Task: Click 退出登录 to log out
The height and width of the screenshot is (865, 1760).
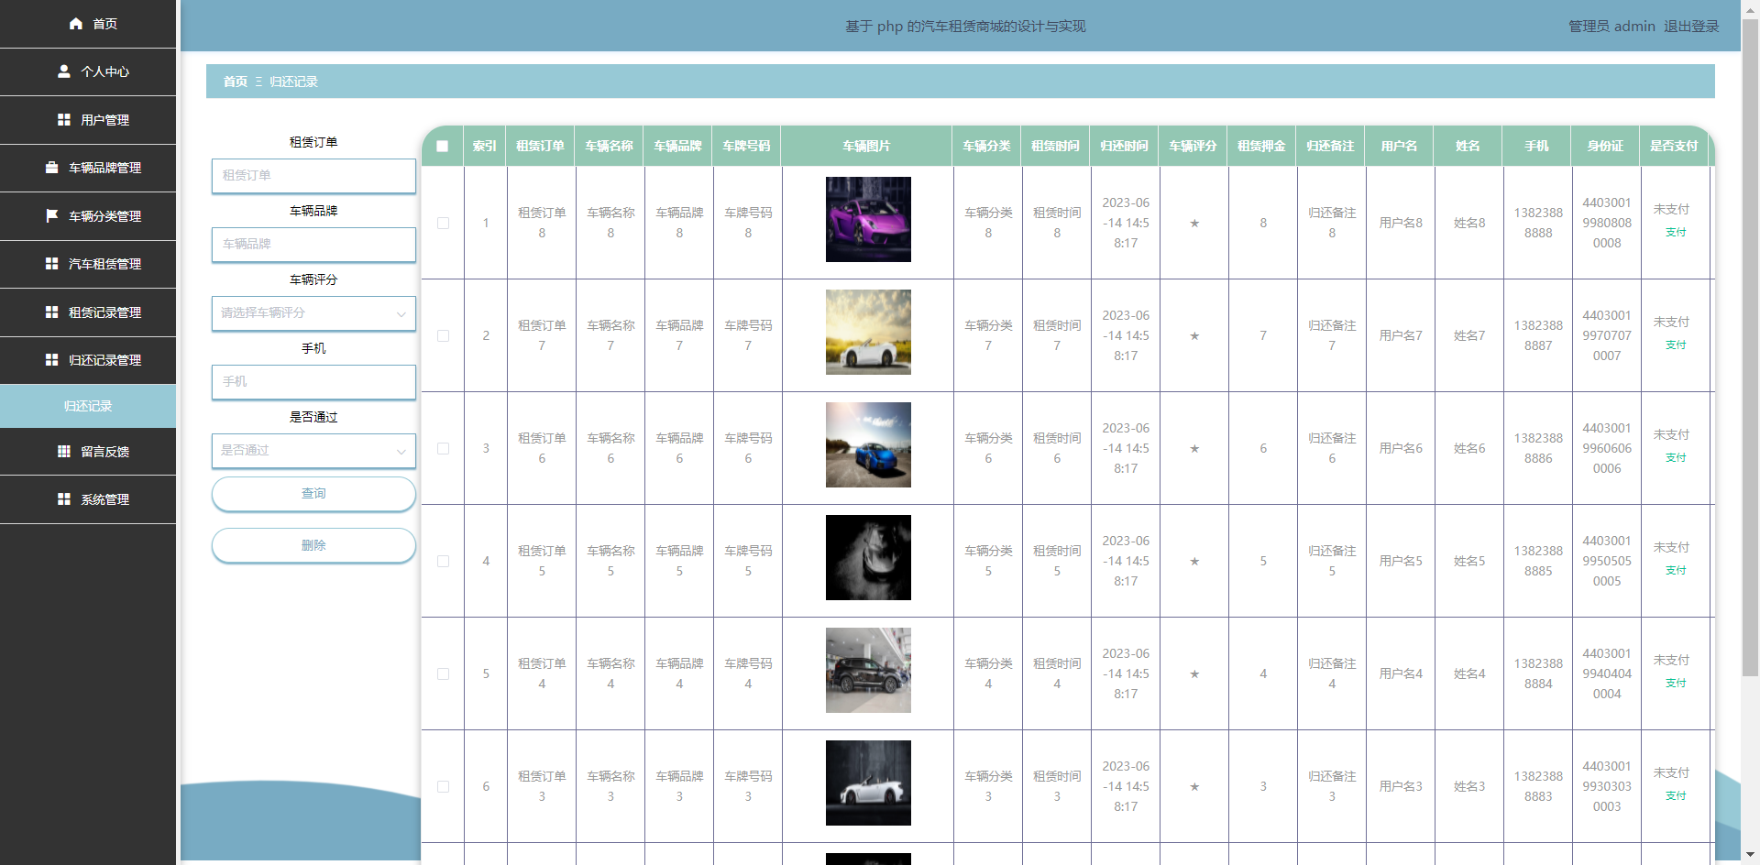Action: 1691,27
